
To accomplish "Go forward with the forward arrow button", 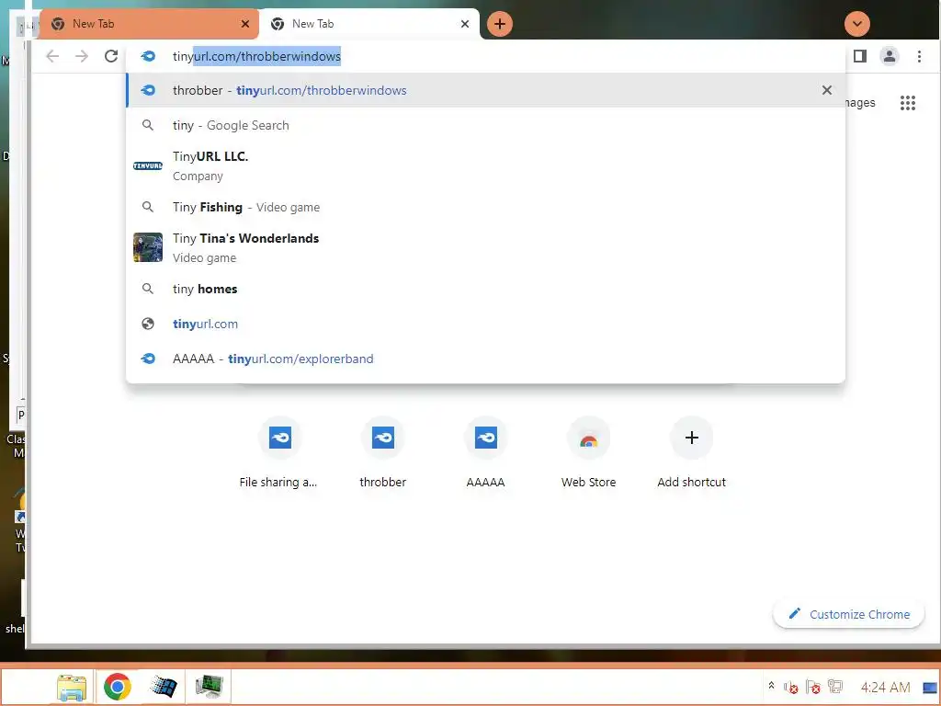I will pos(82,56).
